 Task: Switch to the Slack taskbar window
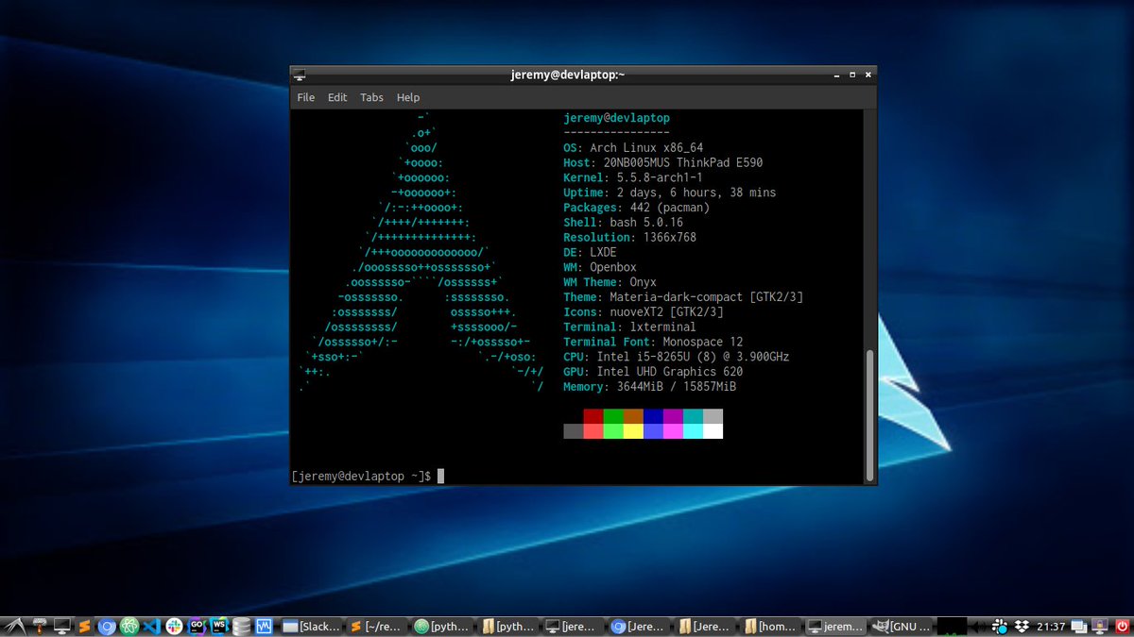tap(311, 626)
